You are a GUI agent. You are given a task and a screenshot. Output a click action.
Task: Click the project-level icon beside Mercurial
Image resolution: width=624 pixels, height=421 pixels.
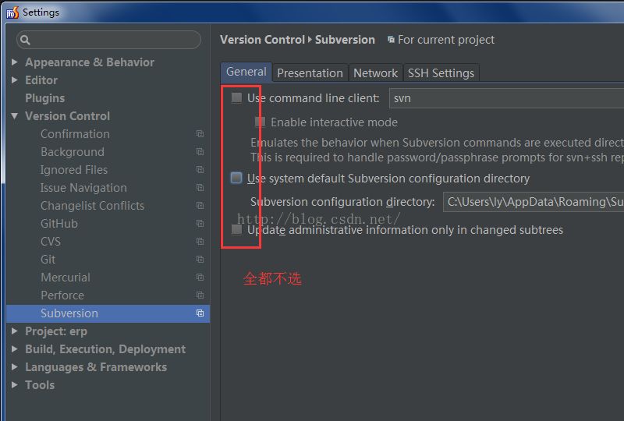click(x=200, y=278)
